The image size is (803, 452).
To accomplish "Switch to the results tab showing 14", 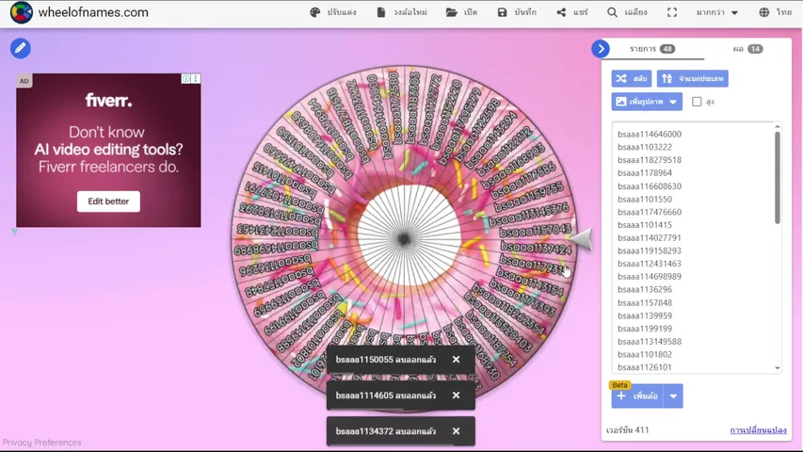I will 747,49.
